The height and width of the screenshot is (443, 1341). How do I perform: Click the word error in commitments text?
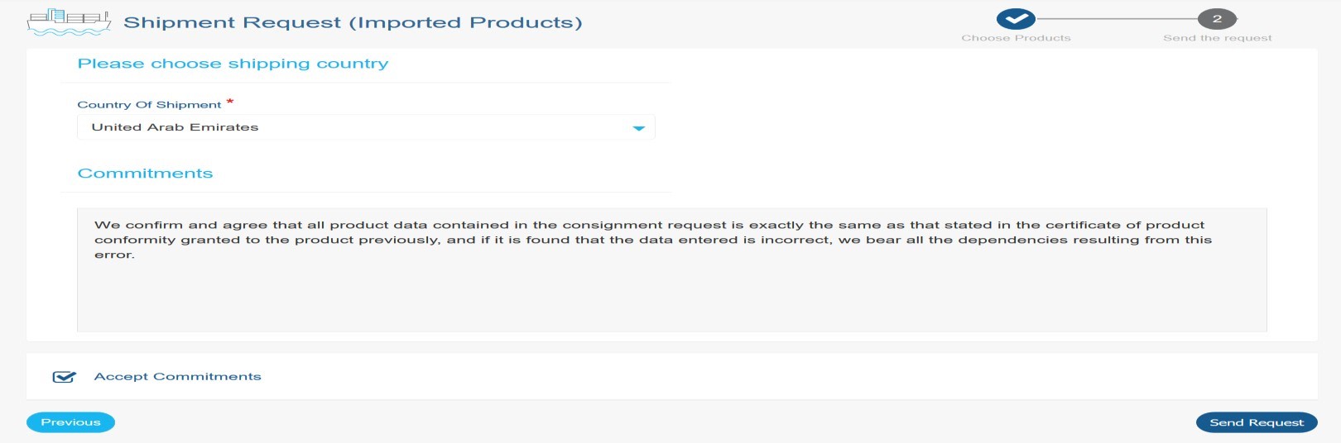[x=114, y=255]
